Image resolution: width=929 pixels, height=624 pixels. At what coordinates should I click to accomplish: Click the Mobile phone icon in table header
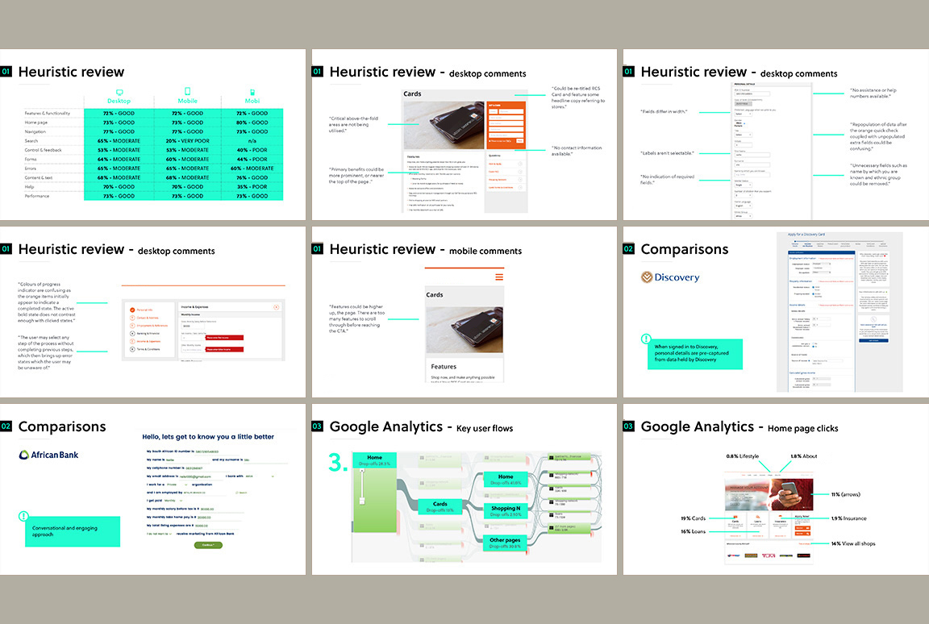point(187,93)
